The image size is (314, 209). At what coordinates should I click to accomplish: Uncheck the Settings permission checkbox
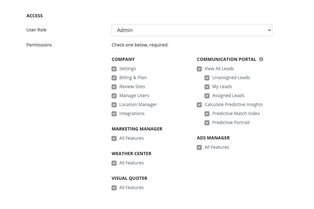(114, 69)
